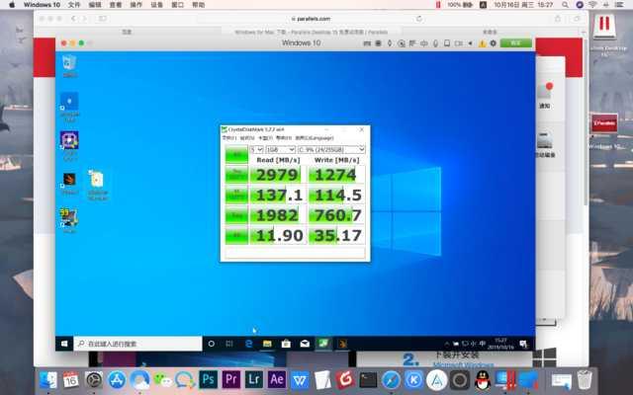633x395 pixels.
Task: Open WeChat from the Dock
Action: pos(162,379)
